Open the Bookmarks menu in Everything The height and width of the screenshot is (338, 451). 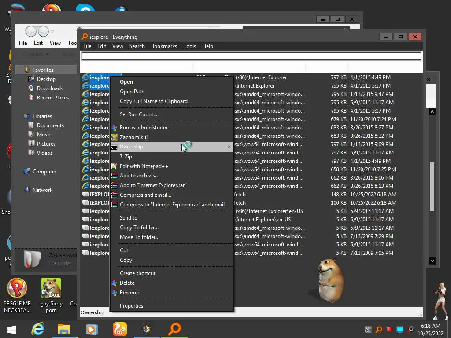tap(164, 46)
